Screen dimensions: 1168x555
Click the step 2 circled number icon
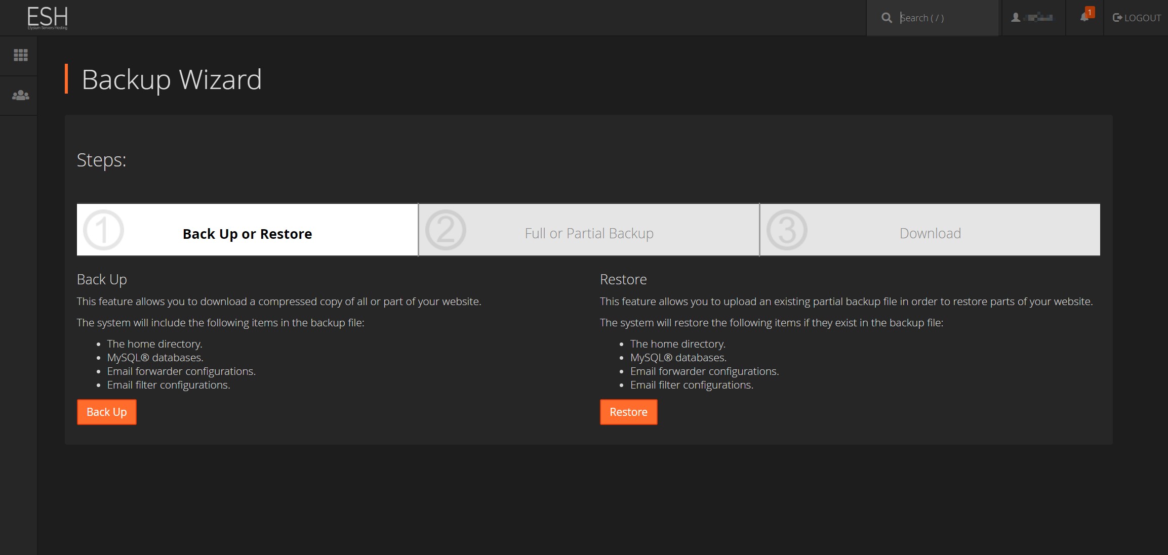[x=446, y=230]
